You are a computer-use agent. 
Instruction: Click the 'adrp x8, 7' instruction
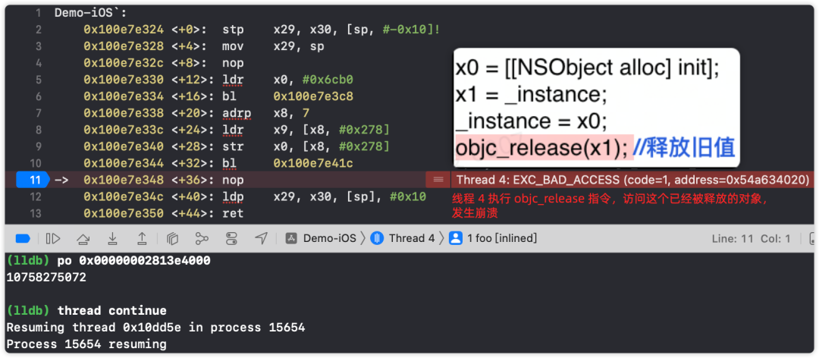point(266,114)
